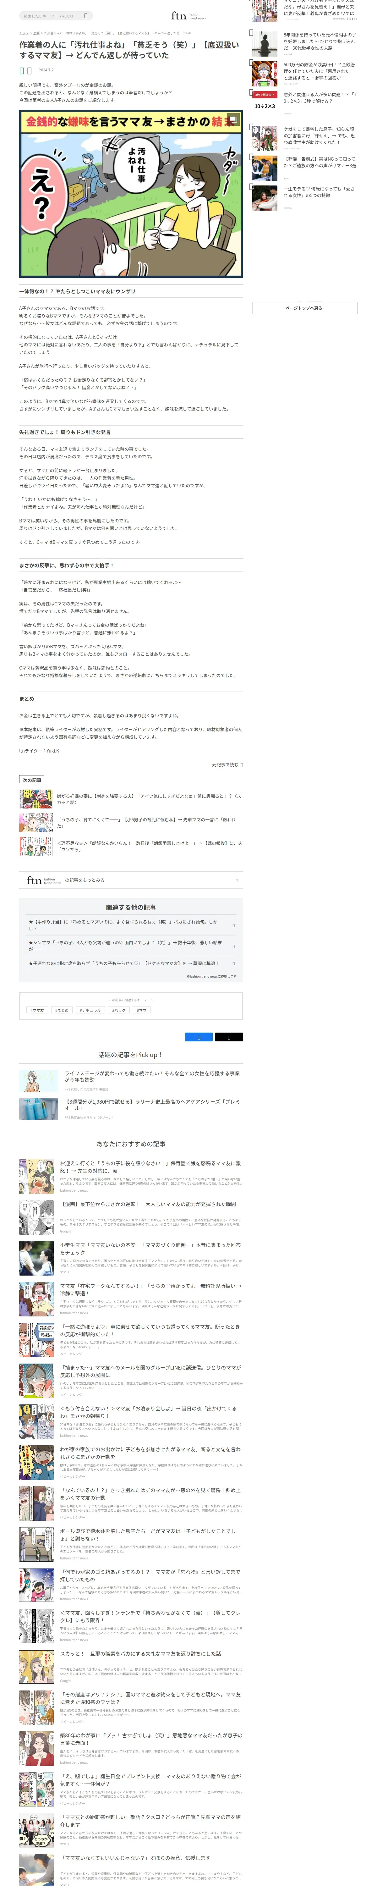Select the #ママ keyword tag
Image resolution: width=377 pixels, height=1886 pixels.
[141, 1010]
